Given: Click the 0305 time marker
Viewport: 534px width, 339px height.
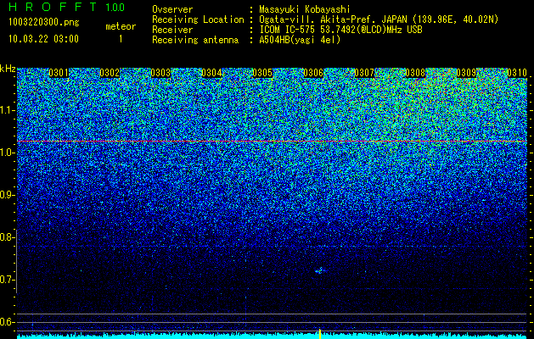Looking at the screenshot, I should coord(262,73).
